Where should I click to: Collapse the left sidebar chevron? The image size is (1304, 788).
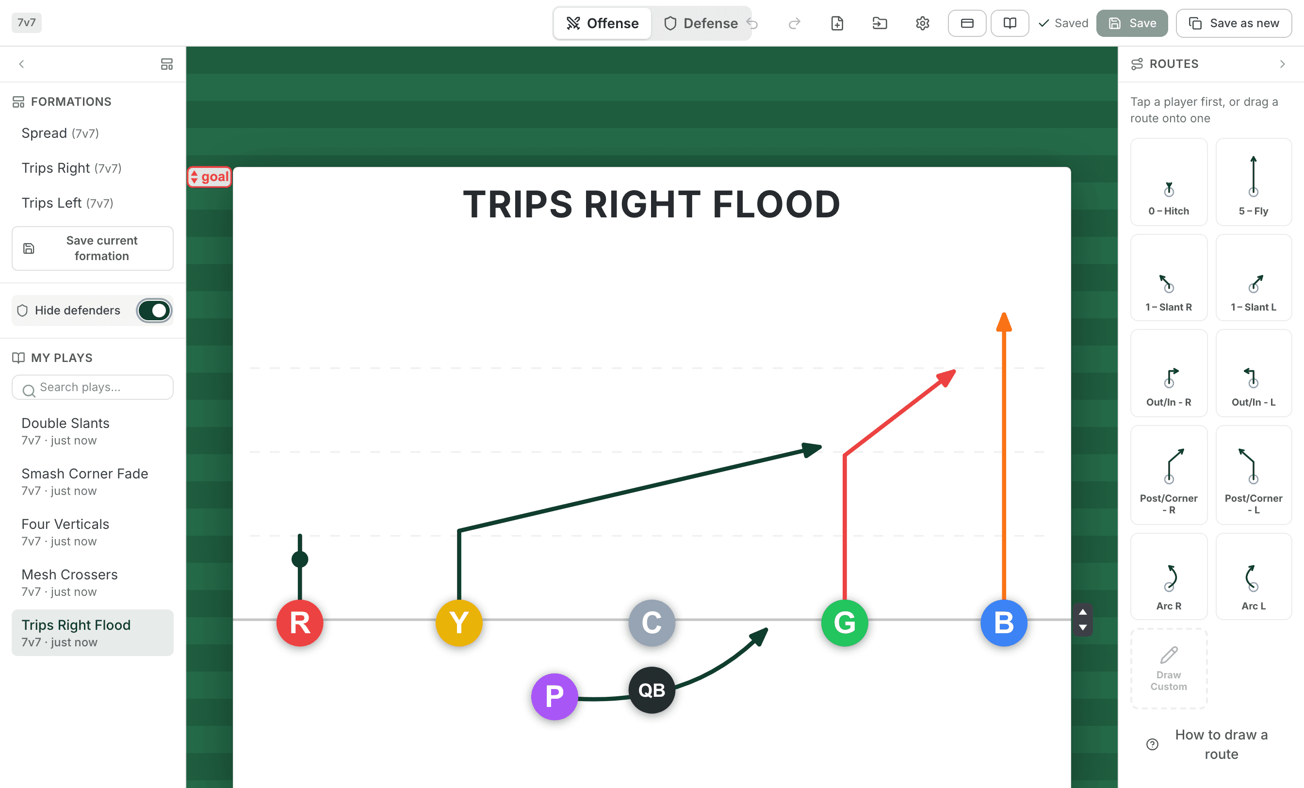(22, 64)
